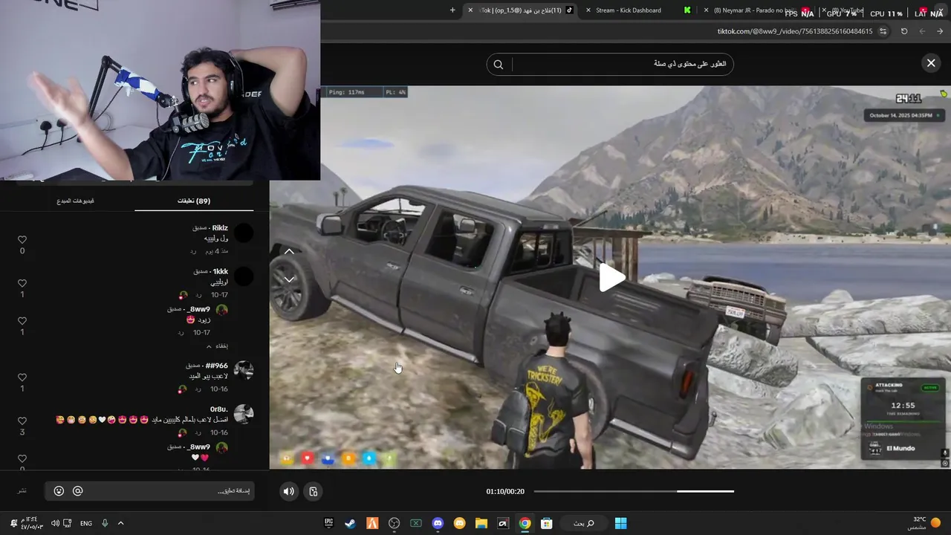951x535 pixels.
Task: Insert a mention with @ icon
Action: (77, 491)
